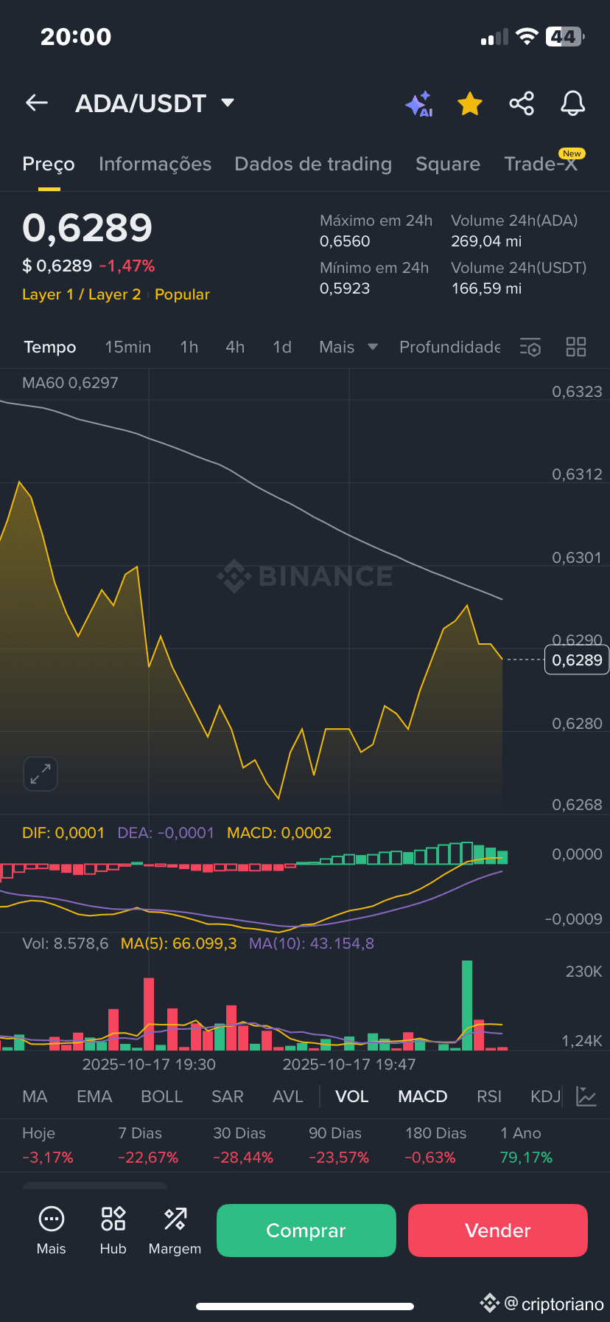Tap the share icon
This screenshot has height=1322, width=610.
pos(522,103)
